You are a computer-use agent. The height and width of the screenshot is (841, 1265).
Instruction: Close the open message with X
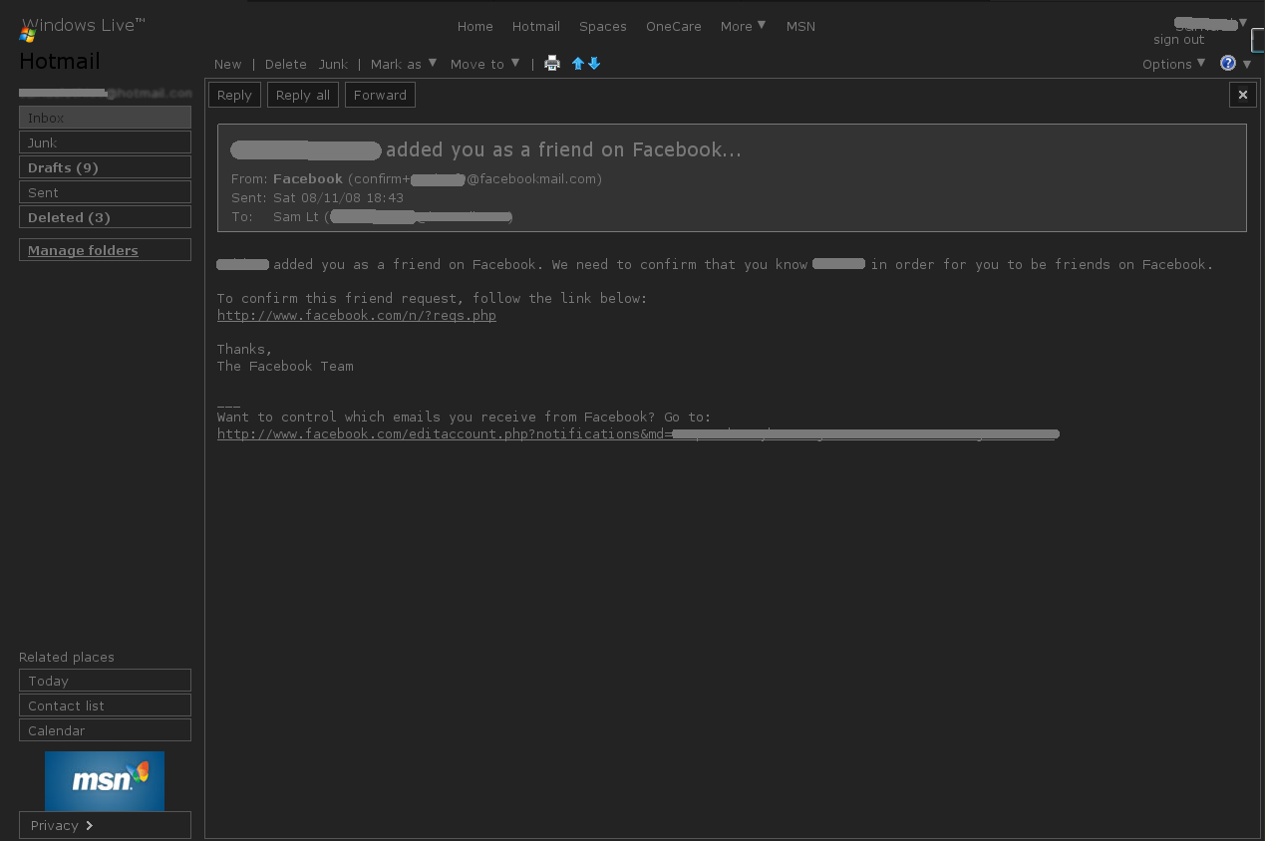[1242, 95]
